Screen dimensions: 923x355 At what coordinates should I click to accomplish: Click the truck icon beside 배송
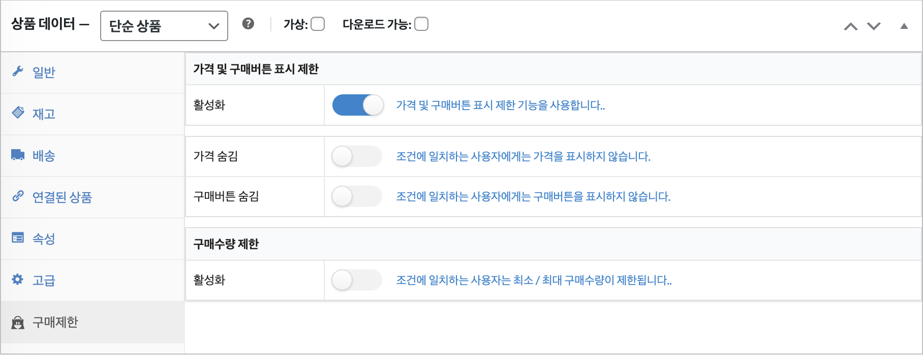18,155
